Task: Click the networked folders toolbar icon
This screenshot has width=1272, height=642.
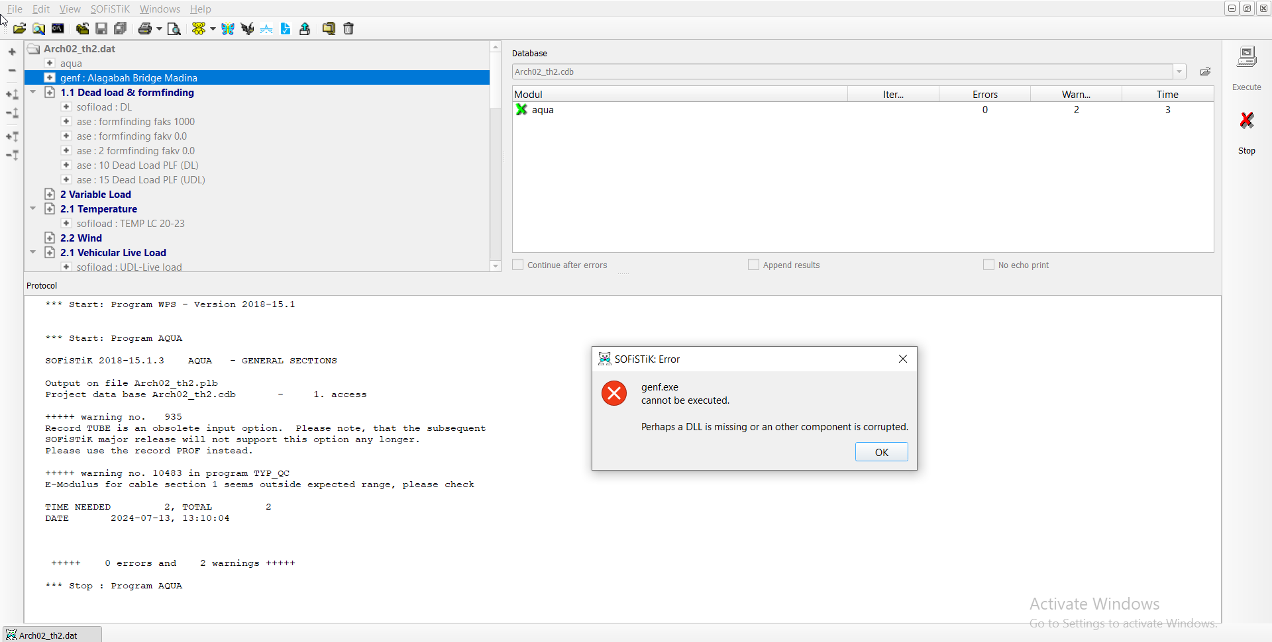Action: [329, 28]
